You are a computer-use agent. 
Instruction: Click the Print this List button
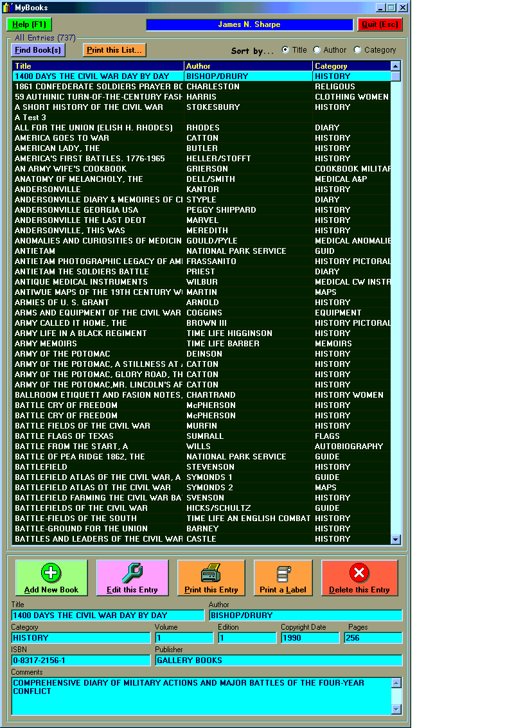pyautogui.click(x=114, y=49)
